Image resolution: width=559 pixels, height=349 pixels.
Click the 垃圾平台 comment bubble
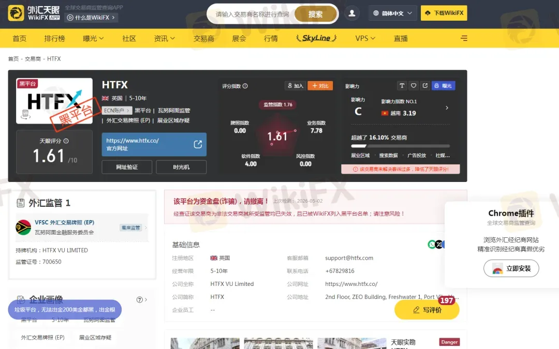65,310
